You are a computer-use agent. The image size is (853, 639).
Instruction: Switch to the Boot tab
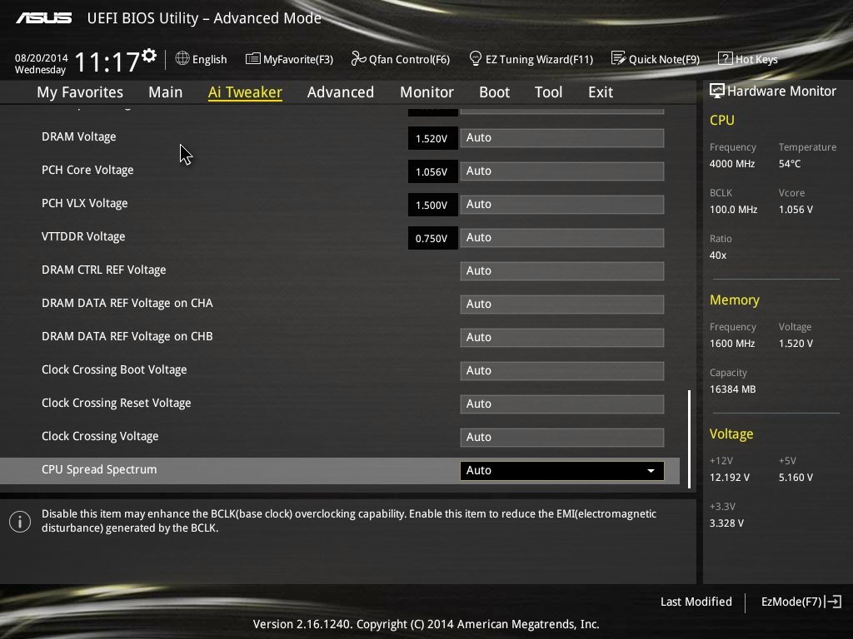494,92
